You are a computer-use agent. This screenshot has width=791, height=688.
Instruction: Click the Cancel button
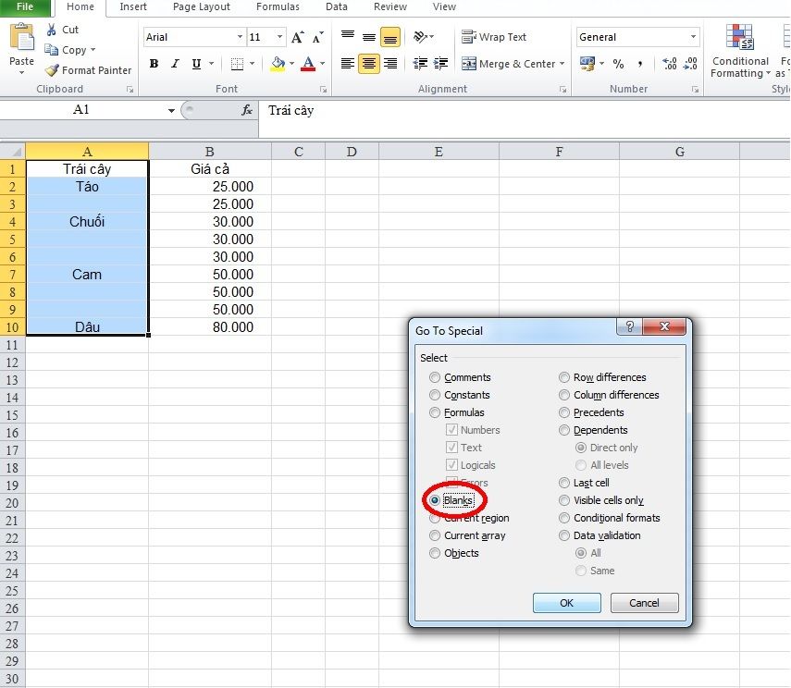point(644,602)
